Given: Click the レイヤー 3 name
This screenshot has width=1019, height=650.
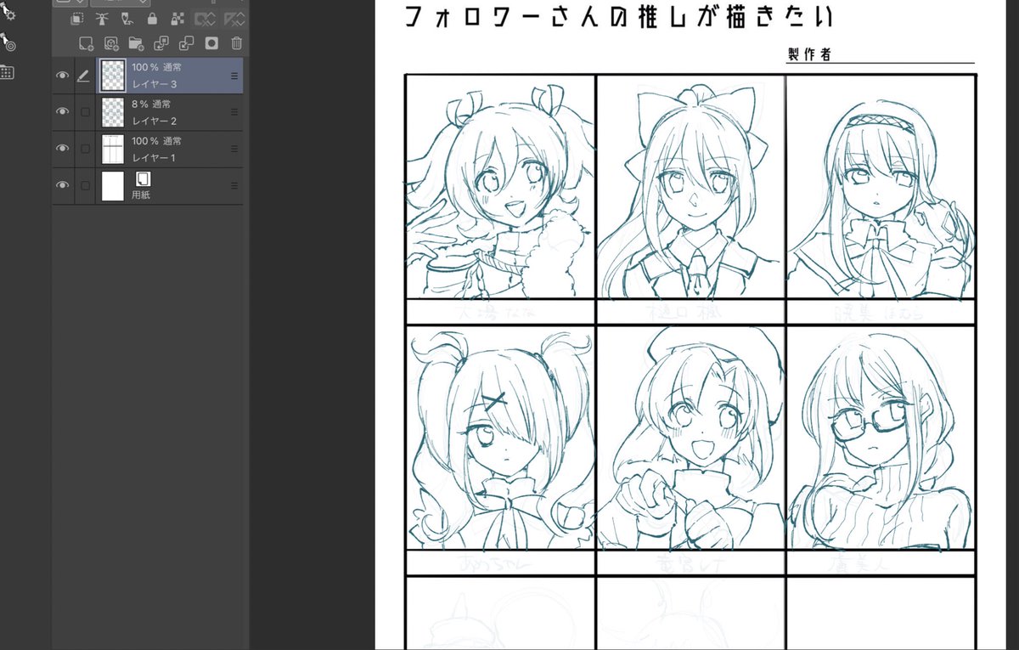Looking at the screenshot, I should click(x=155, y=84).
